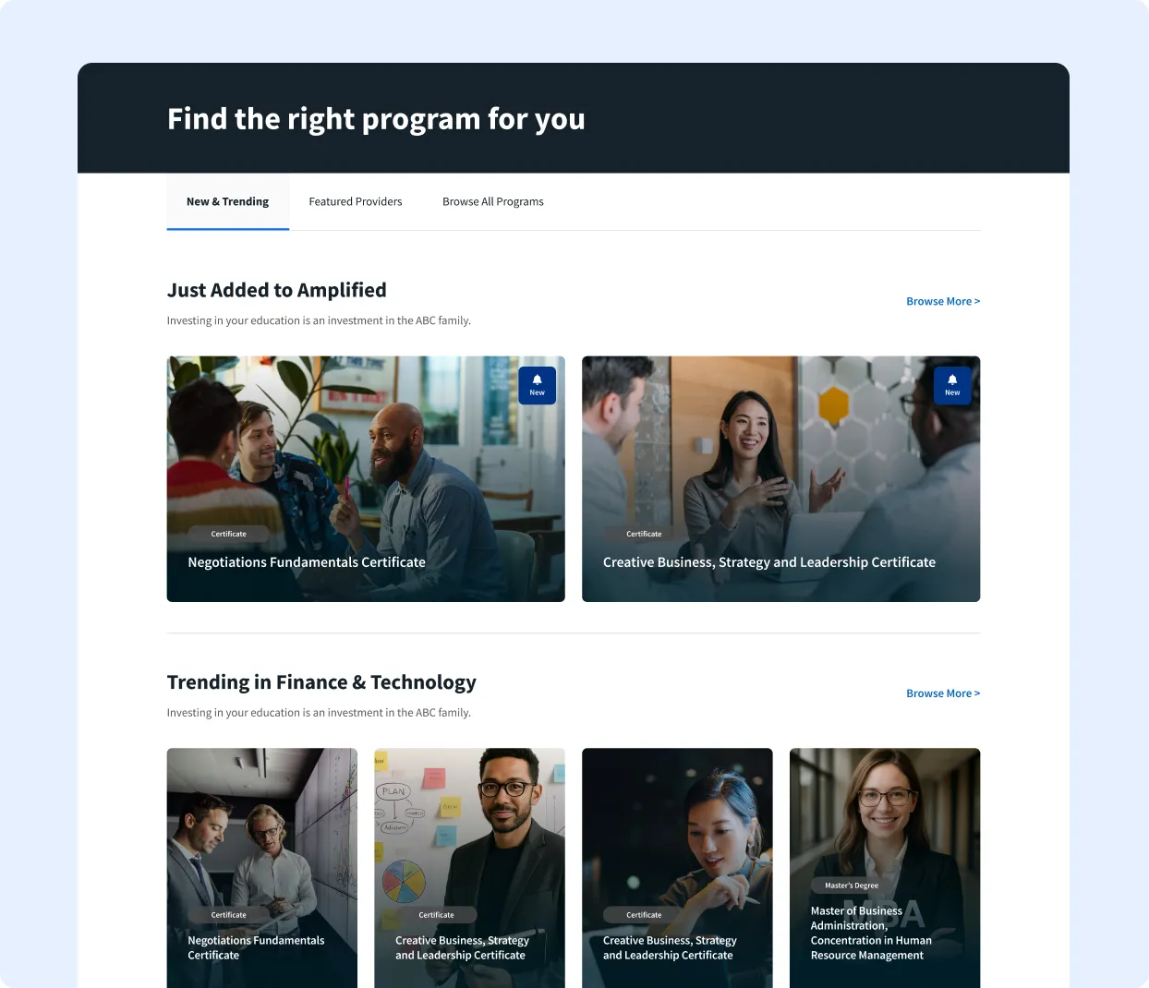Click the Master's Degree tag label
Screen dimensions: 1149x988
pyautogui.click(x=852, y=886)
